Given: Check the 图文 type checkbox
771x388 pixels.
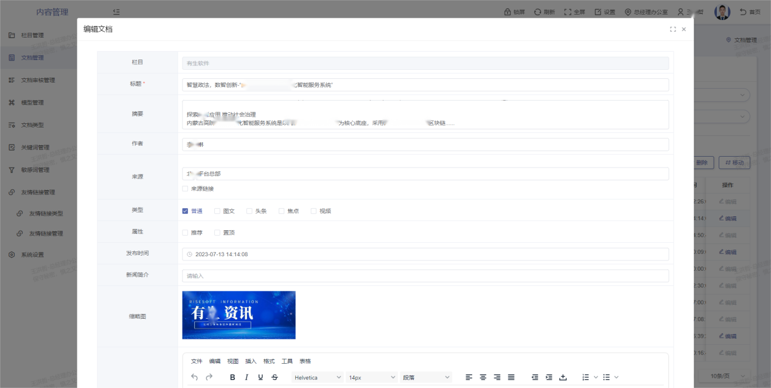Looking at the screenshot, I should point(217,211).
